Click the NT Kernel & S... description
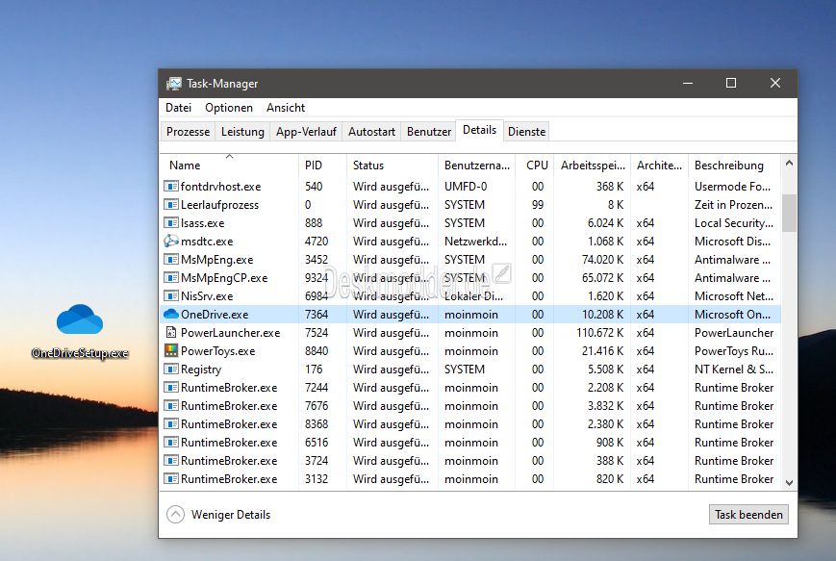Image resolution: width=836 pixels, height=561 pixels. click(x=734, y=369)
